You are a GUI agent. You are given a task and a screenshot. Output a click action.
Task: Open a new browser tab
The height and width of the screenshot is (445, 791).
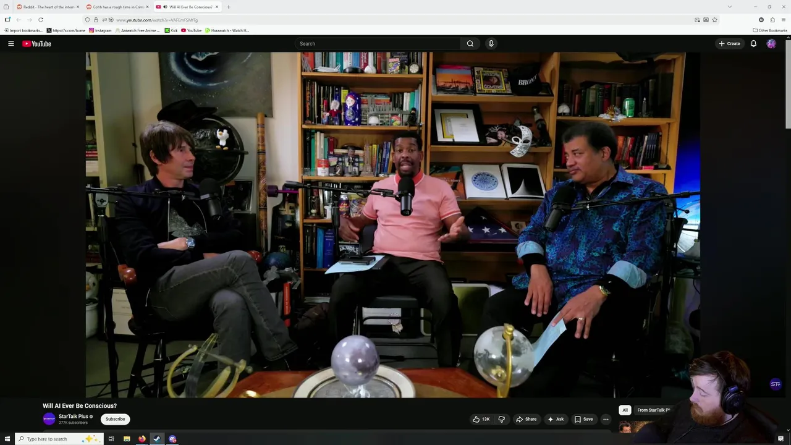pyautogui.click(x=228, y=7)
